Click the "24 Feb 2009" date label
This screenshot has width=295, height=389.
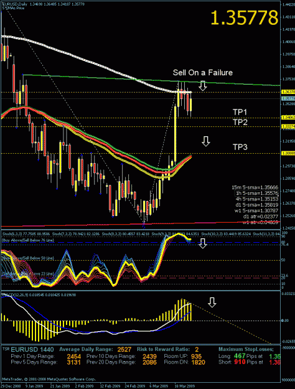134,387
